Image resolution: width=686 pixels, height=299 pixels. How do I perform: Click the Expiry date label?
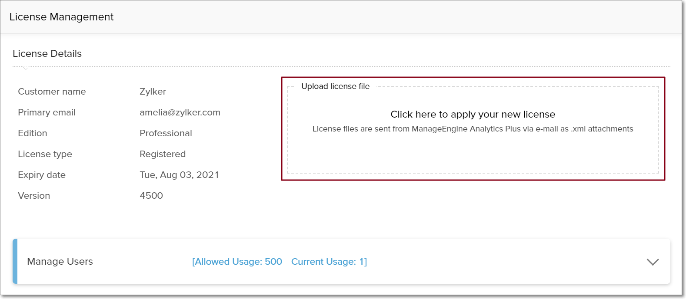point(42,175)
